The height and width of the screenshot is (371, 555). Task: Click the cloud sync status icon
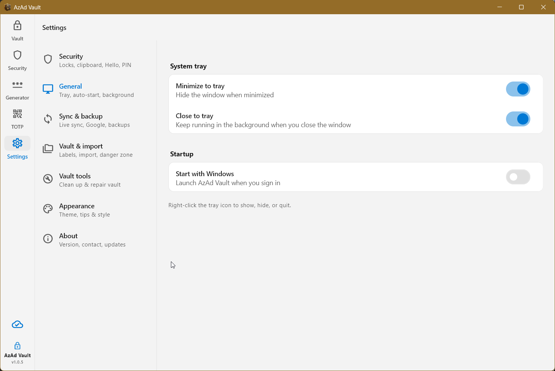click(x=17, y=325)
